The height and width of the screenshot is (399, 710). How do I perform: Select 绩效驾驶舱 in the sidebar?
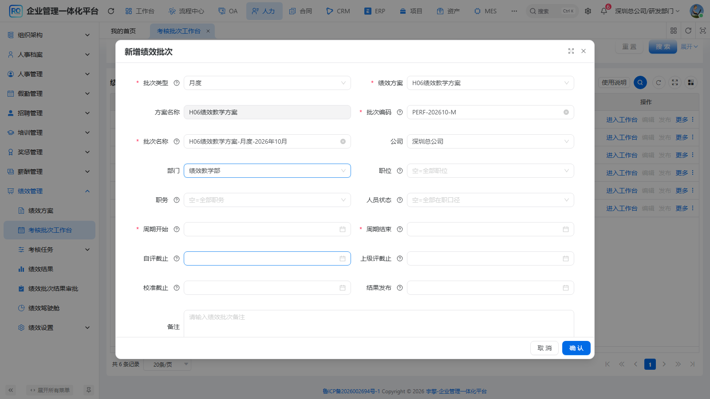pyautogui.click(x=49, y=308)
